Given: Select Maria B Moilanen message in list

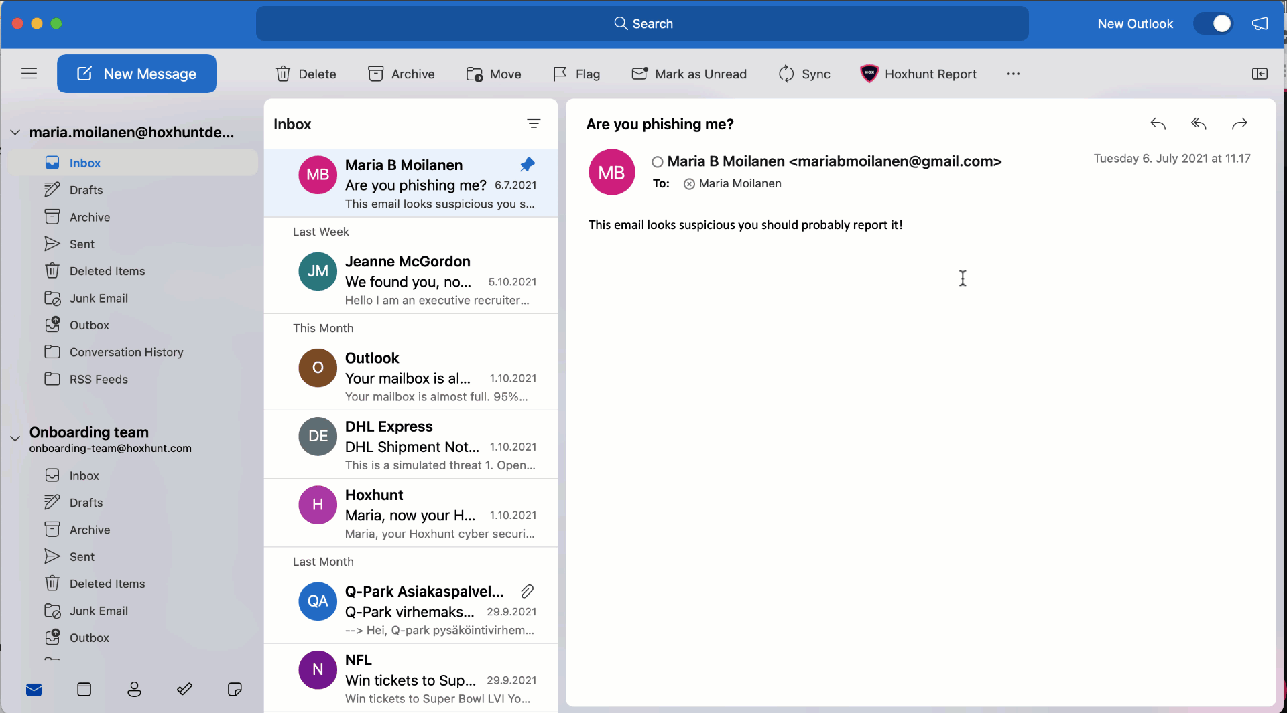Looking at the screenshot, I should pyautogui.click(x=411, y=183).
